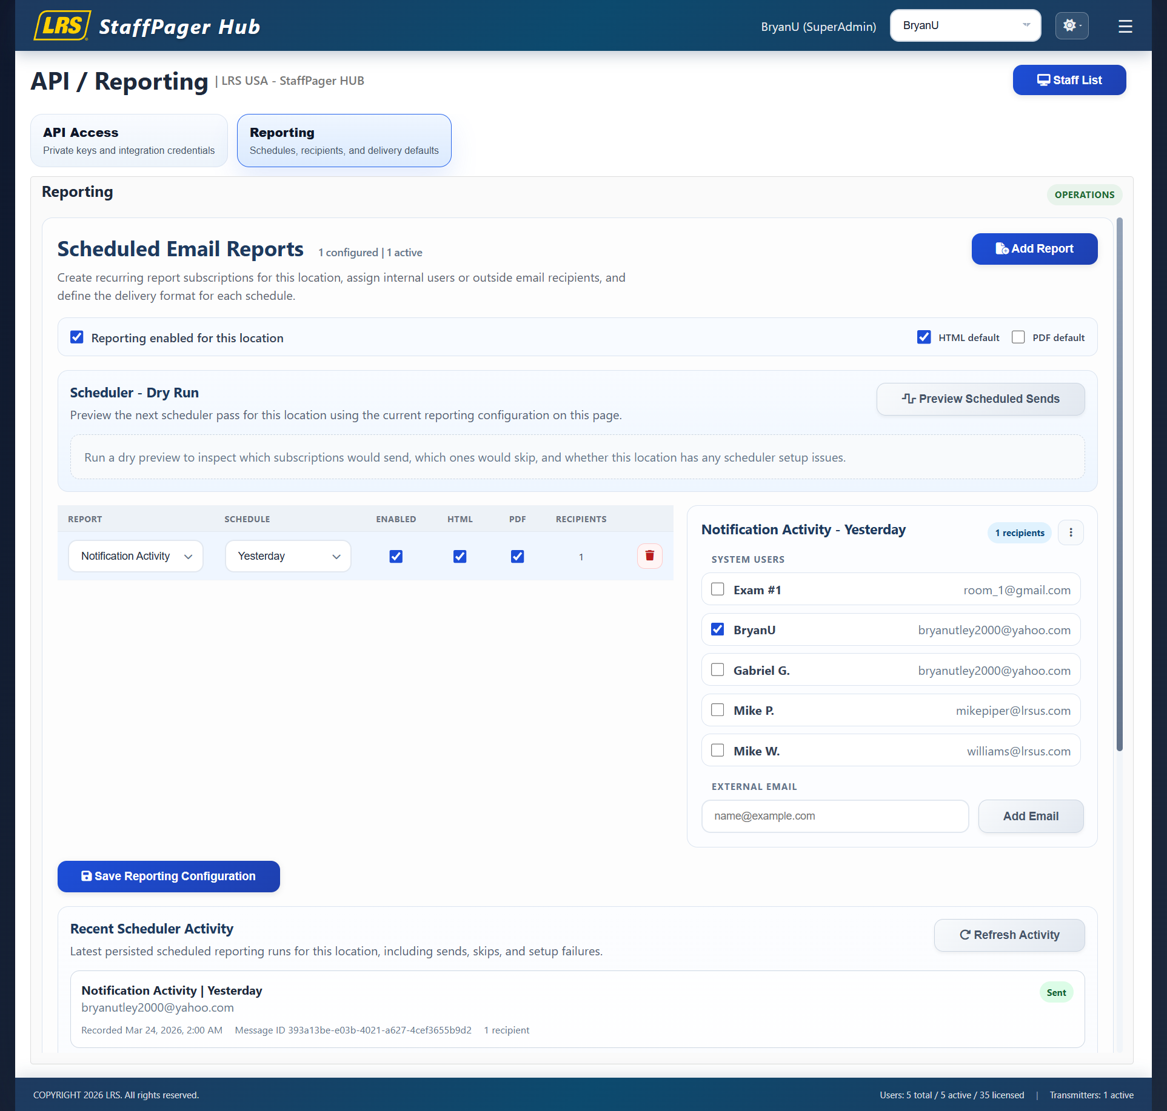Image resolution: width=1167 pixels, height=1111 pixels.
Task: Click the OPERATIONS badge
Action: point(1084,195)
